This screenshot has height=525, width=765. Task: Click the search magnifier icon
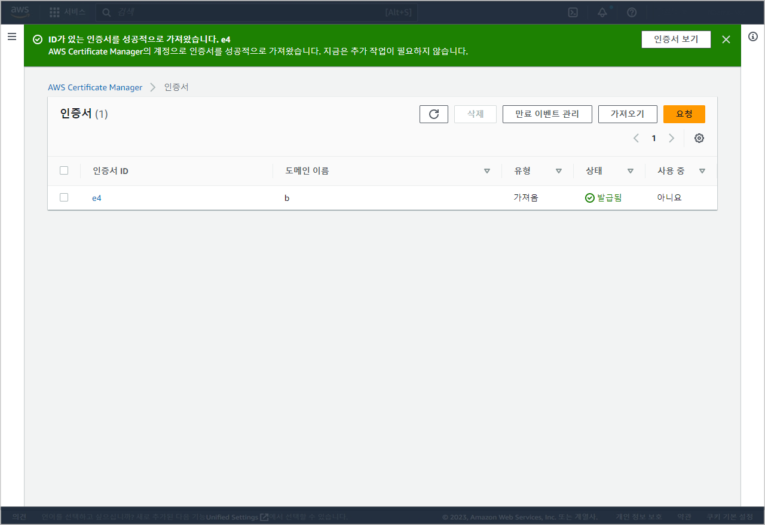tap(107, 13)
